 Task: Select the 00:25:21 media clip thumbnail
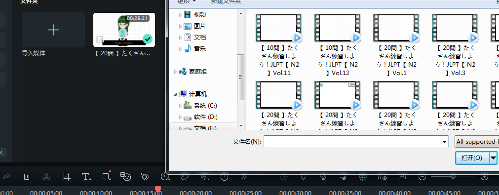pos(124,30)
